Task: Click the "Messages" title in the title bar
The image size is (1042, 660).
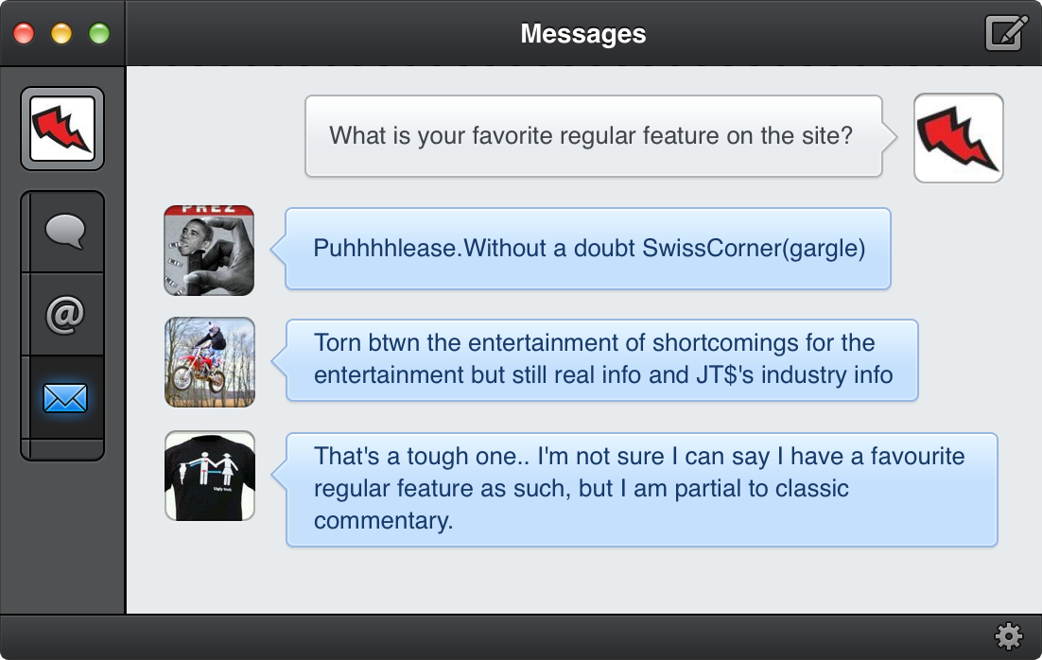Action: (582, 34)
